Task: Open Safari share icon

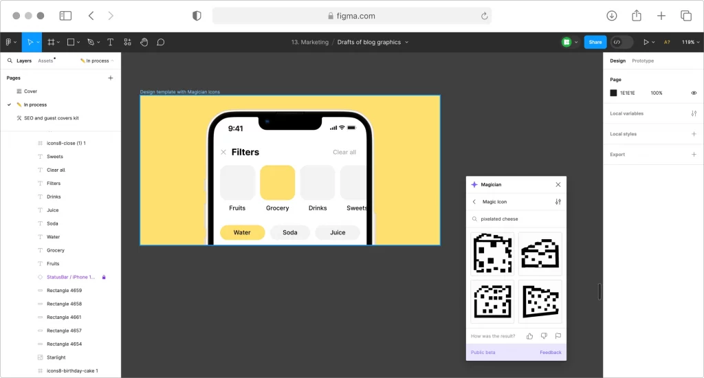Action: click(x=637, y=16)
